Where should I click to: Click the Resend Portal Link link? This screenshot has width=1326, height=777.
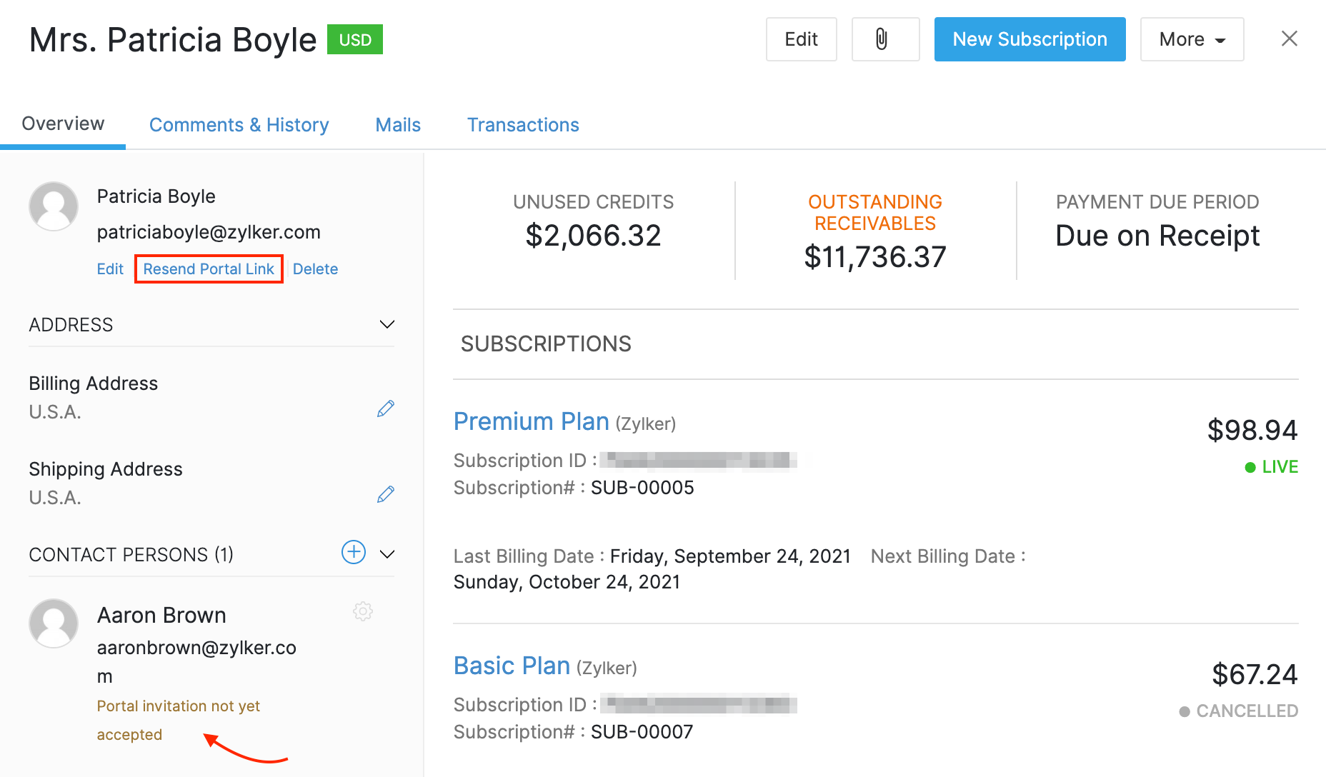point(209,269)
